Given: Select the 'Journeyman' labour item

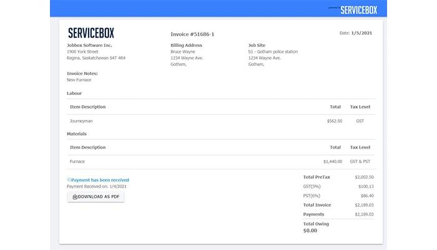Looking at the screenshot, I should [x=81, y=121].
